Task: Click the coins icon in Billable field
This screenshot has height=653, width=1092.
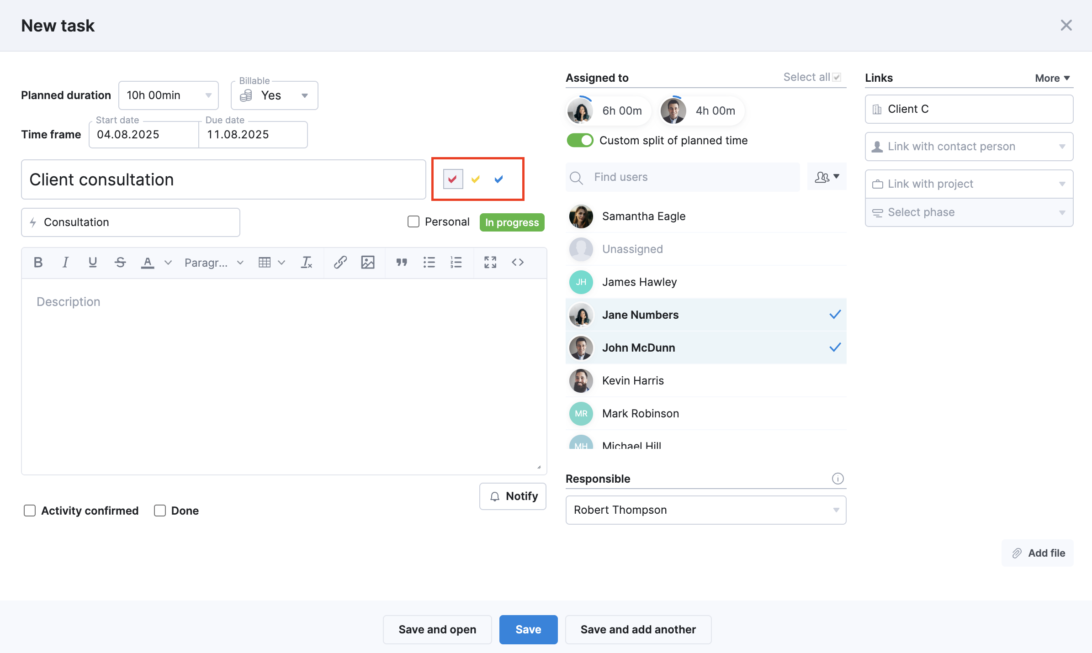Action: [x=246, y=95]
